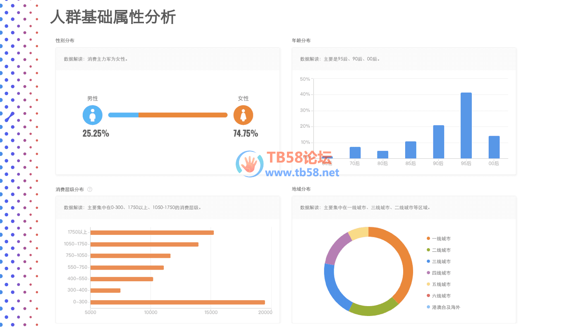Toggle 一线城市 in the donut chart legend

coord(441,239)
